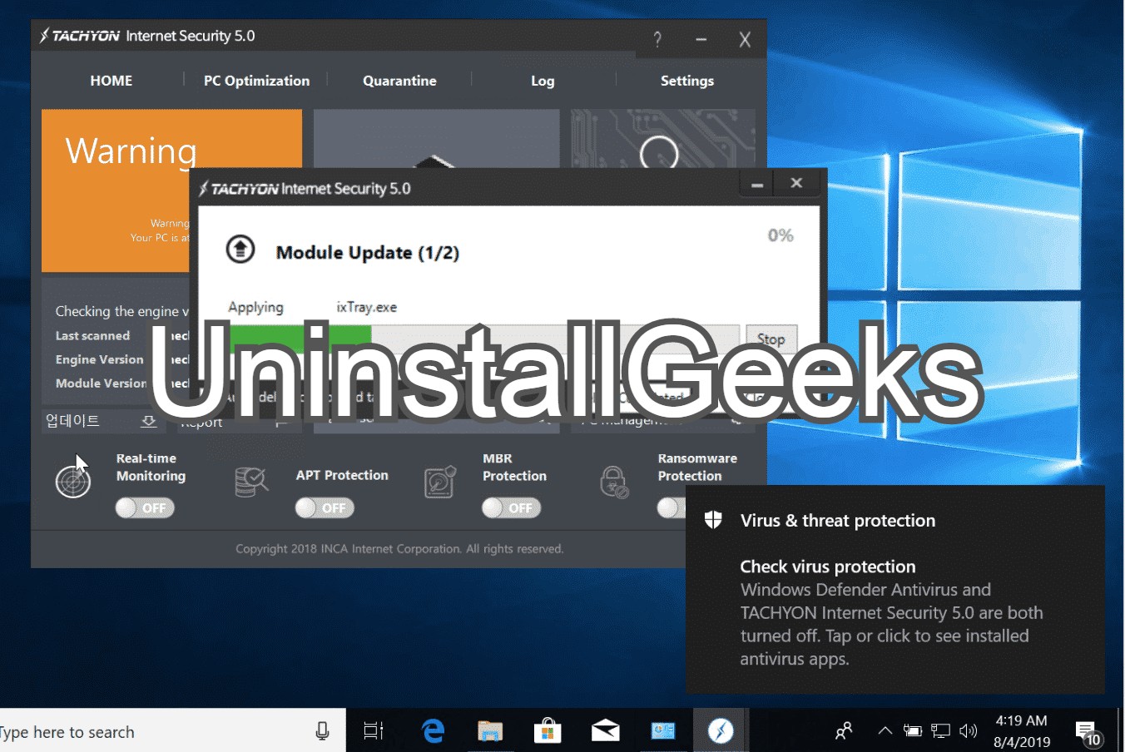
Task: Click the Ransomware Protection lock icon
Action: (614, 482)
